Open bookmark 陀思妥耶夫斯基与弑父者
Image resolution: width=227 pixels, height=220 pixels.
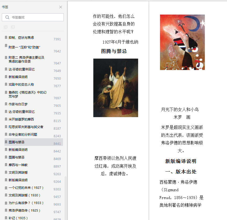[x=26, y=127]
